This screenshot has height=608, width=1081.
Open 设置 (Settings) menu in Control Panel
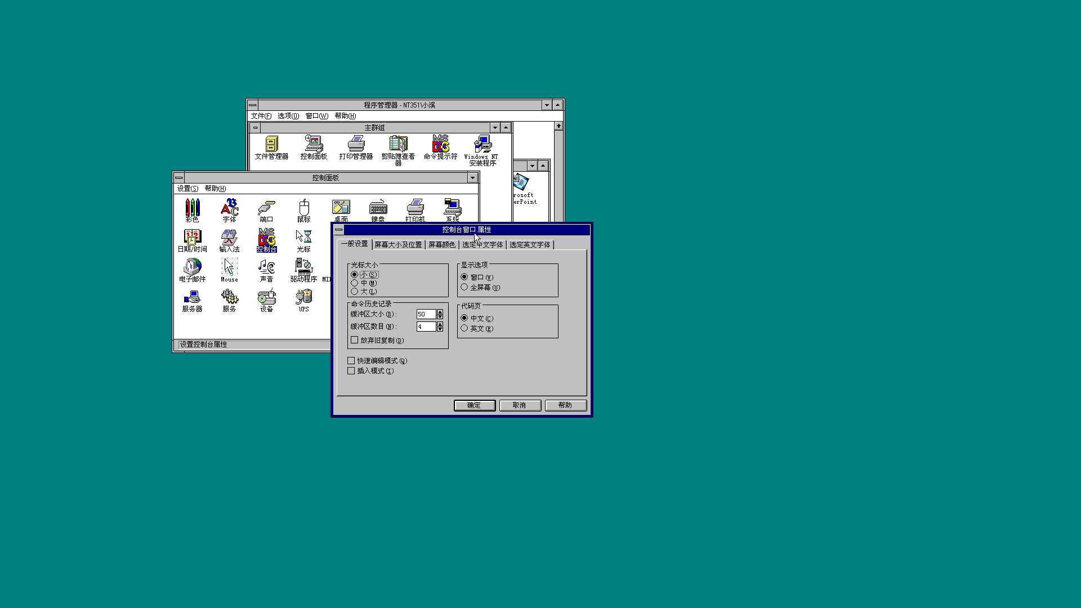(187, 189)
